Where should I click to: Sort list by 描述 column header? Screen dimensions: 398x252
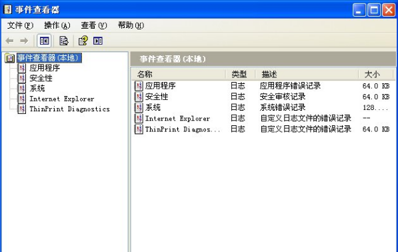(x=307, y=75)
